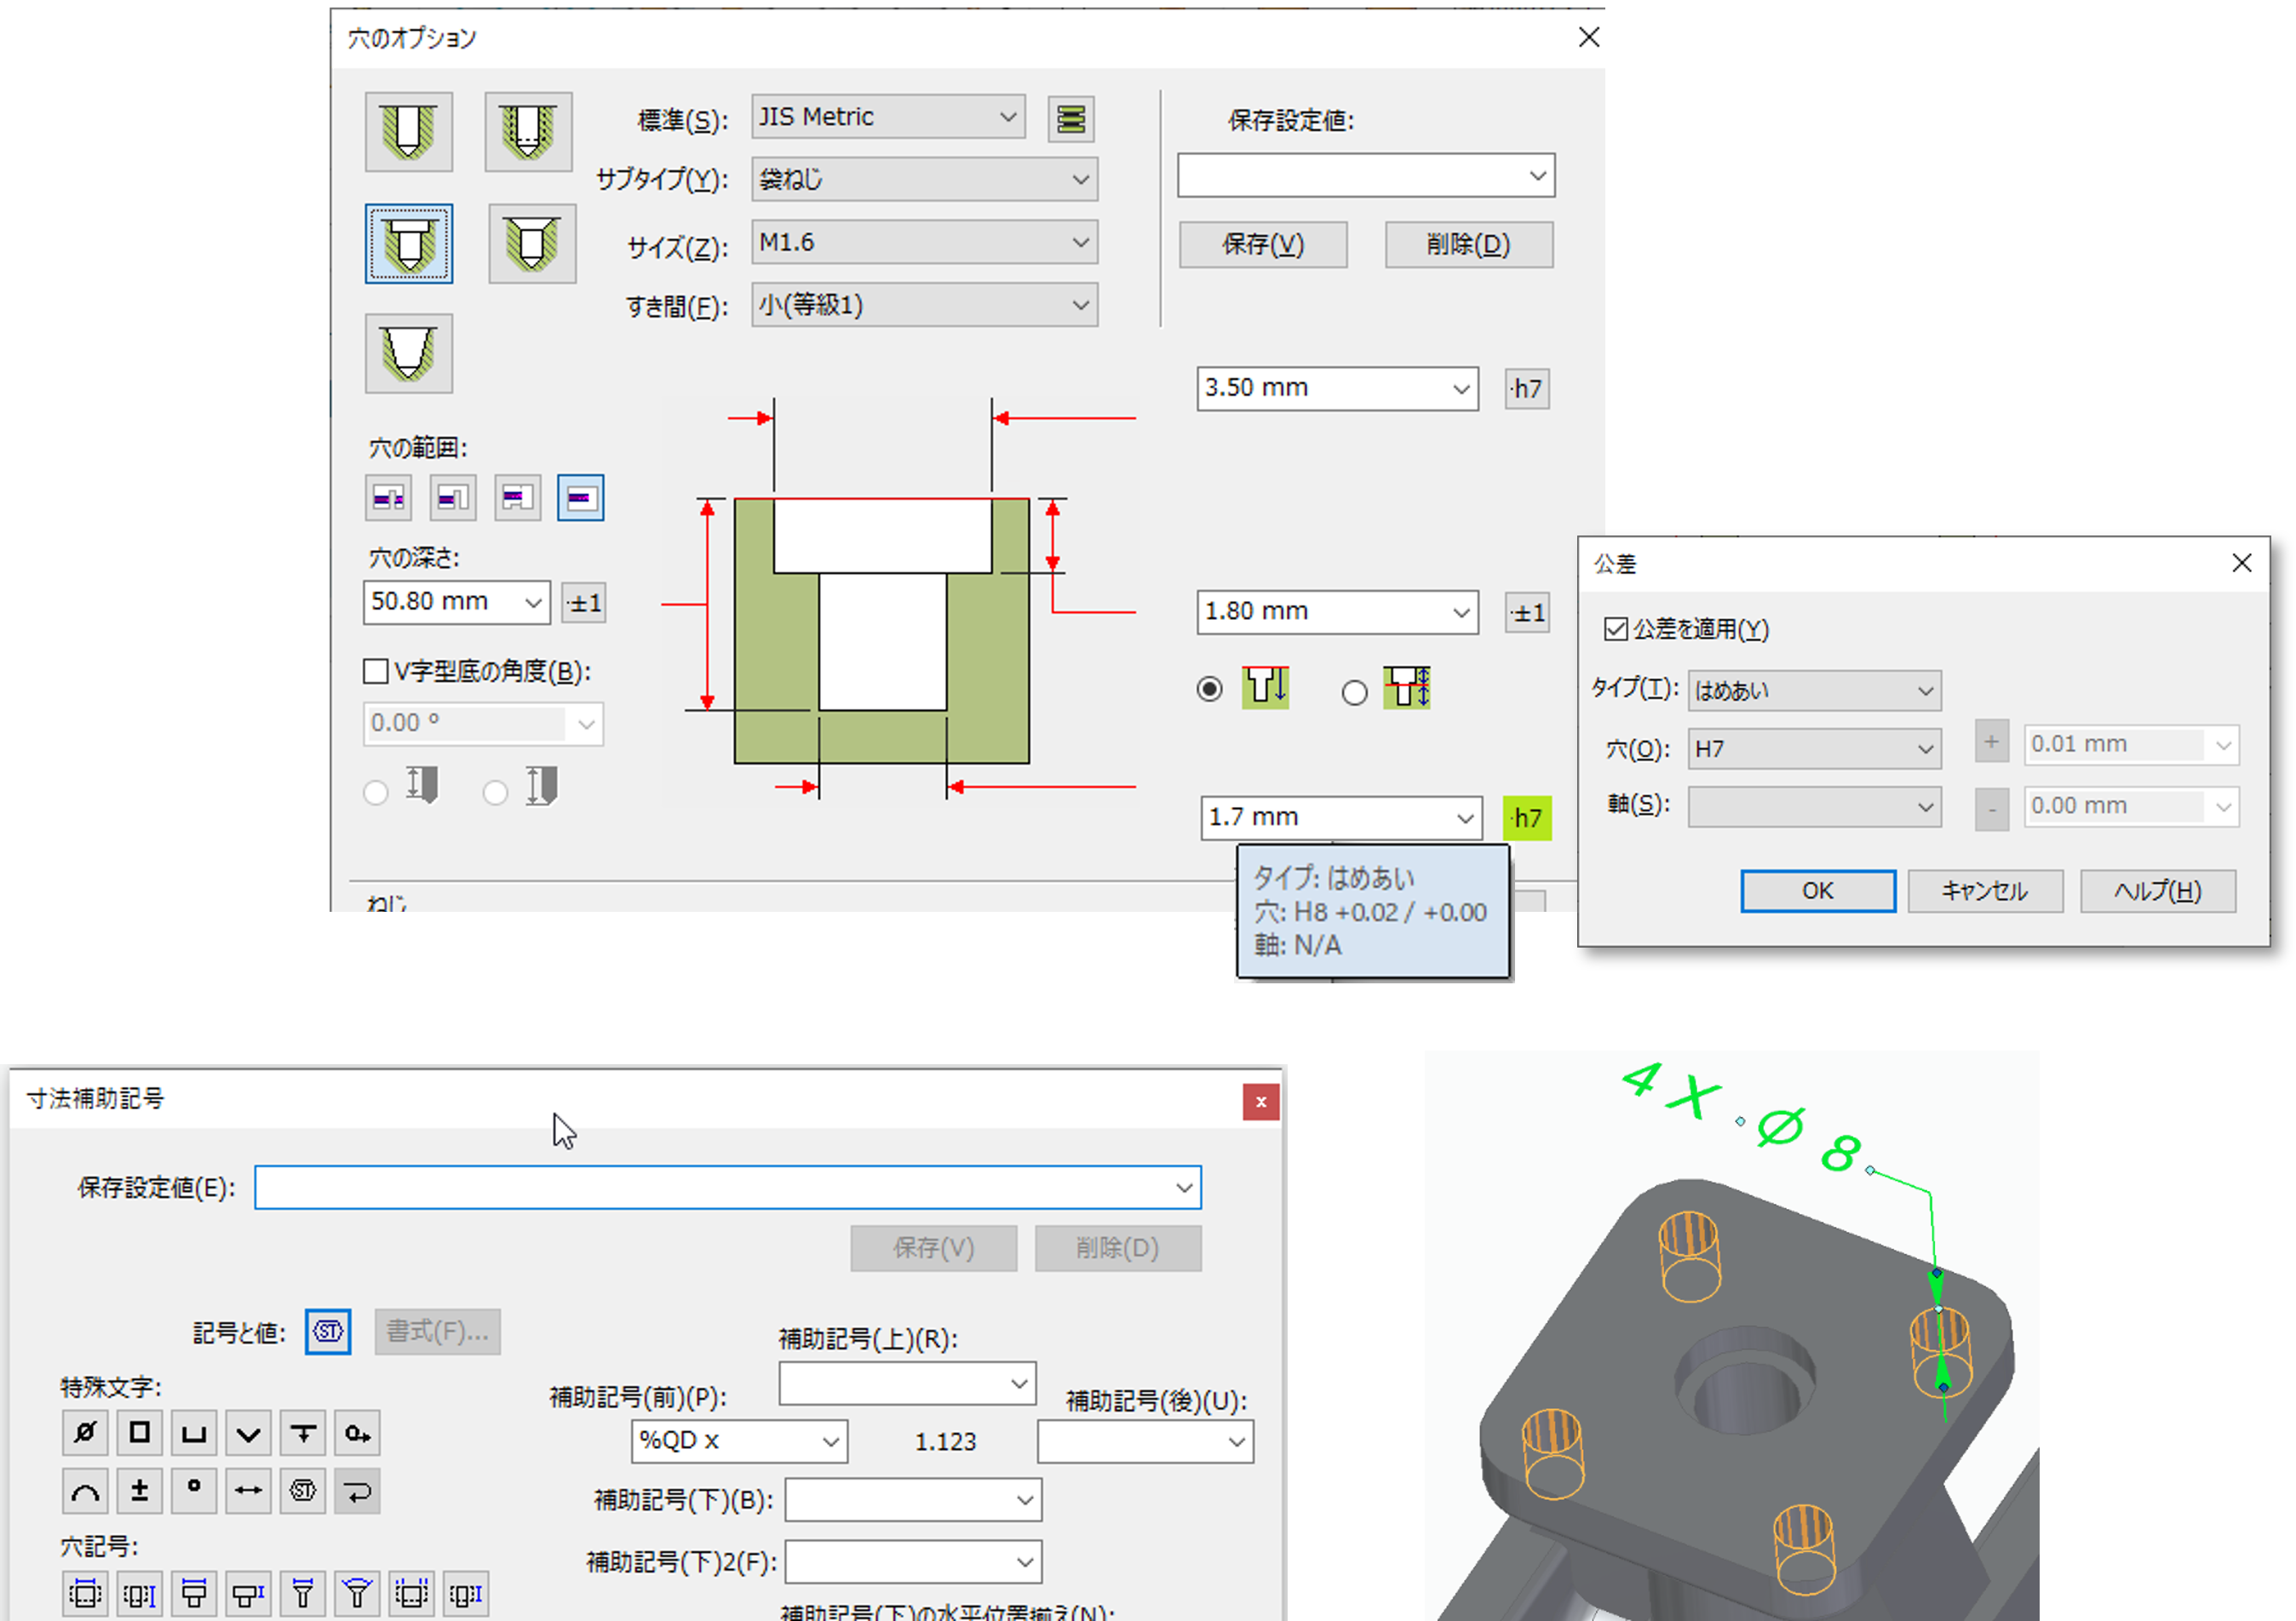Image resolution: width=2296 pixels, height=1621 pixels.
Task: Select the second counterbore depth radio option
Action: [1355, 691]
